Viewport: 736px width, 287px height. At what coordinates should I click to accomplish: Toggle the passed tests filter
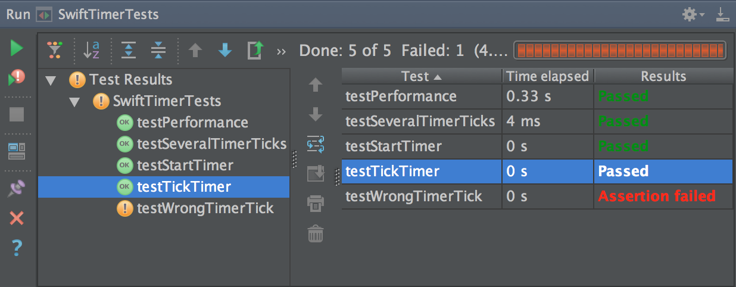click(x=55, y=51)
